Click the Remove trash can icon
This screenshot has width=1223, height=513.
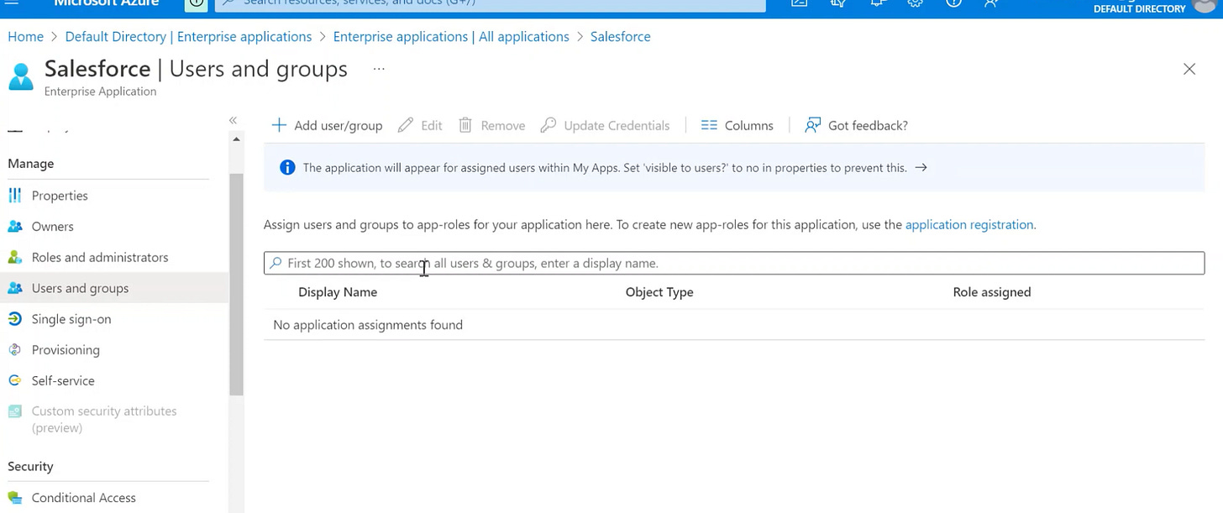pyautogui.click(x=465, y=125)
